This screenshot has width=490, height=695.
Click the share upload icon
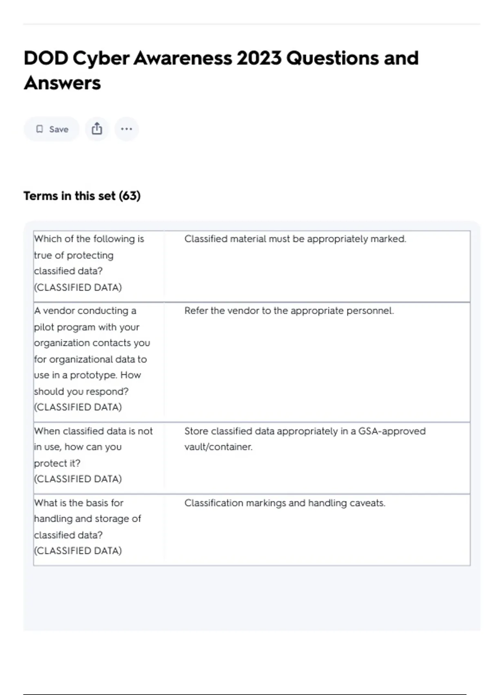coord(97,129)
